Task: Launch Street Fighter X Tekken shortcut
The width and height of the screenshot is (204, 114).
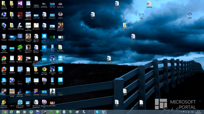Action: pyautogui.click(x=28, y=36)
